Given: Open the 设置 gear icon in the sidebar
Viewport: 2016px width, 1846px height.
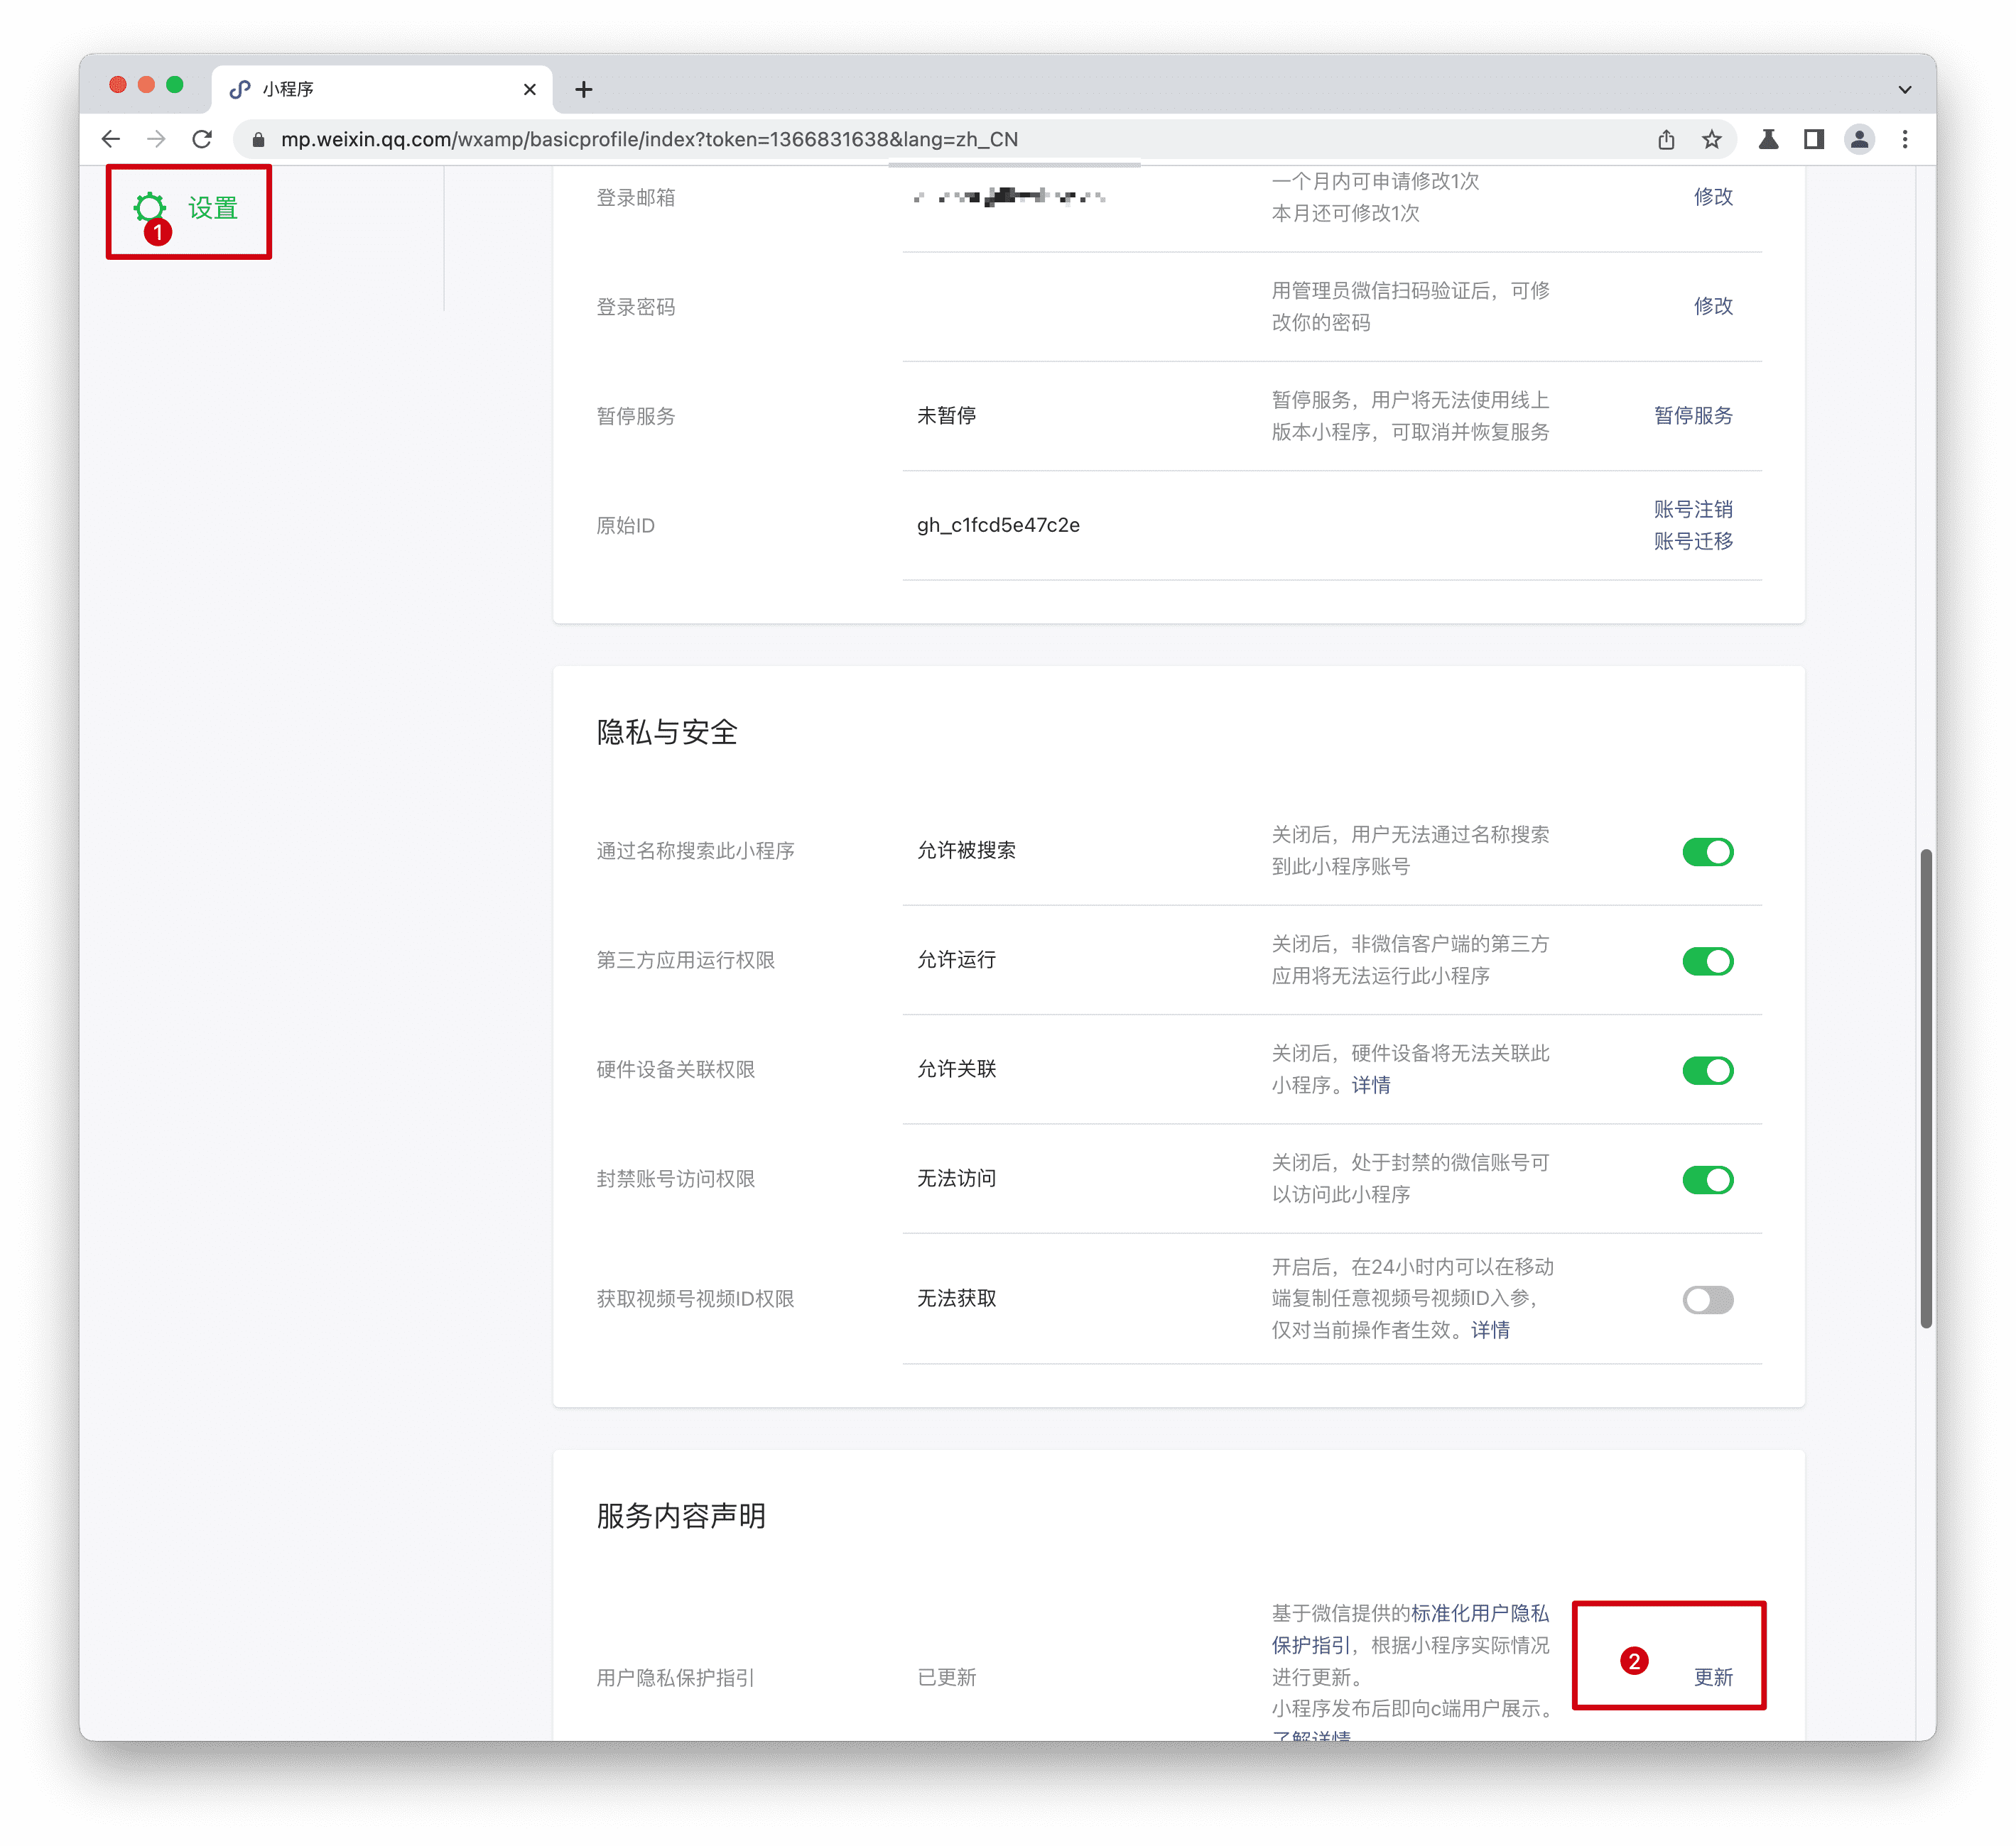Looking at the screenshot, I should point(150,208).
